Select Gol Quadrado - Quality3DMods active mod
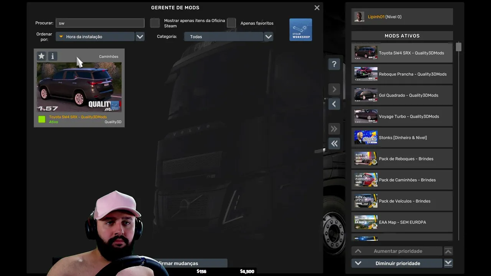The height and width of the screenshot is (276, 491). point(402,95)
